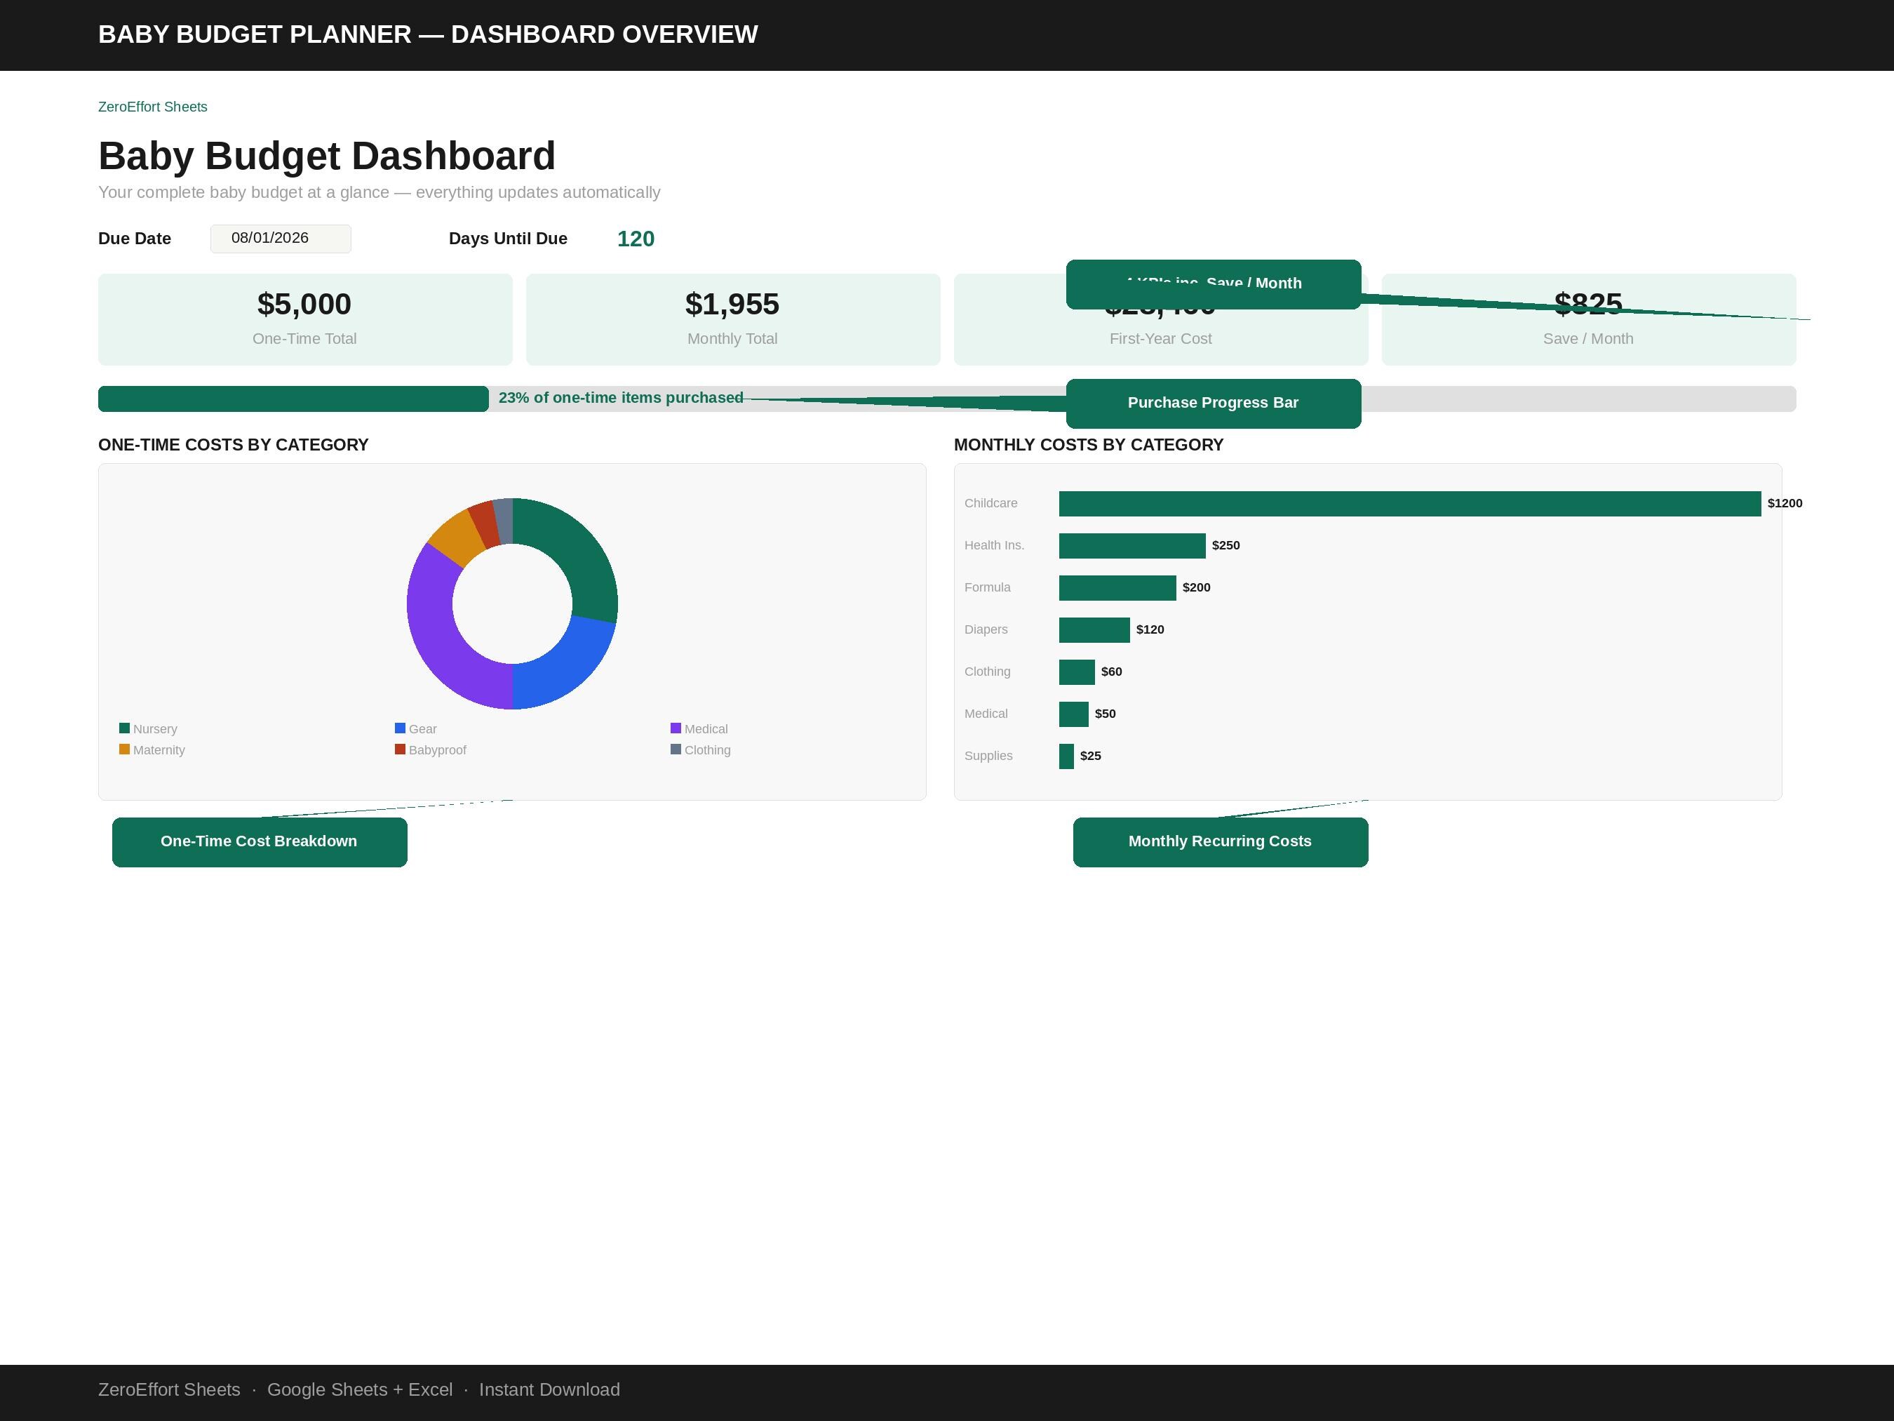Click the Due Date field 08/01/2026
Image resolution: width=1894 pixels, height=1421 pixels.
(x=281, y=238)
